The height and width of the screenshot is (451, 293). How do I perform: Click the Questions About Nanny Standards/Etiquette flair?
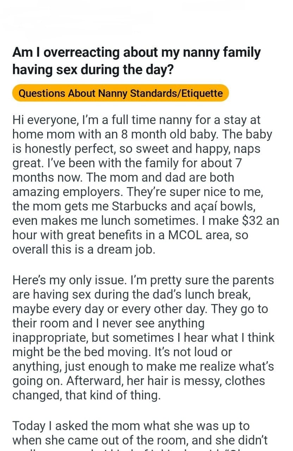click(120, 93)
